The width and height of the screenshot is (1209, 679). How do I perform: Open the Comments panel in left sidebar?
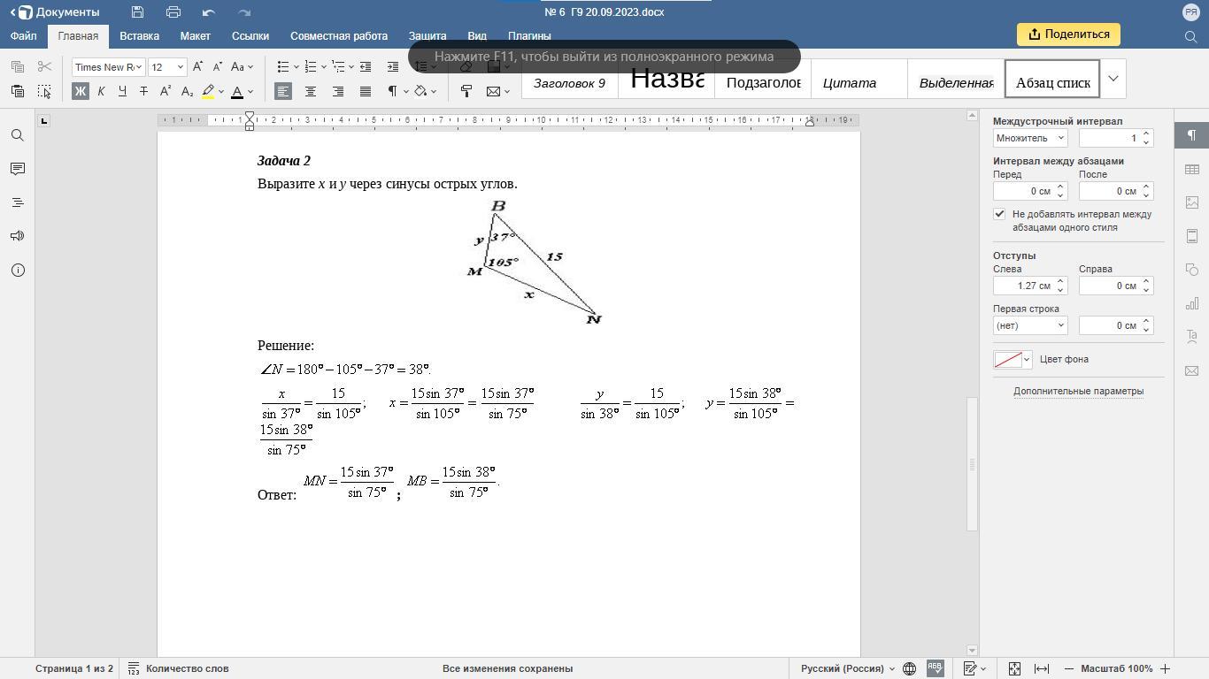(x=18, y=169)
